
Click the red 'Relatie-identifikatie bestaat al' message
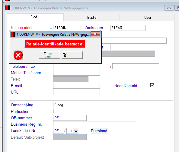[x=55, y=44]
